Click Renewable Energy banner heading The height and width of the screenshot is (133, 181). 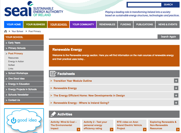coord(67,50)
